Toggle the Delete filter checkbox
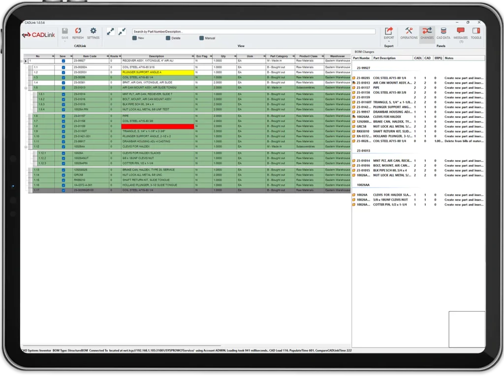504x381 pixels. tap(168, 38)
